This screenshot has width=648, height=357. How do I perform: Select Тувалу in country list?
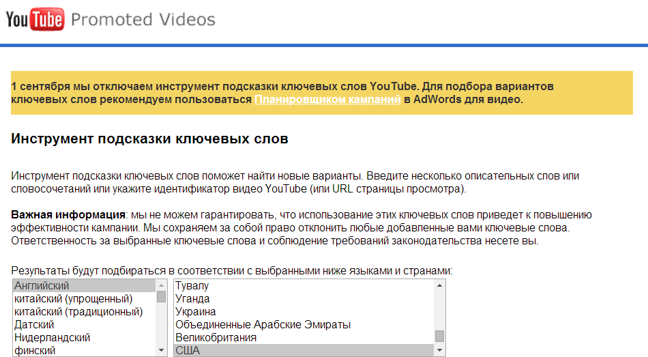tap(304, 285)
